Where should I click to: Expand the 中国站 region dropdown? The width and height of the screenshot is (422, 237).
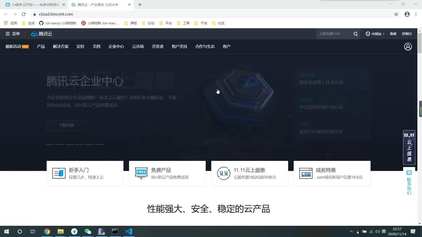[375, 34]
